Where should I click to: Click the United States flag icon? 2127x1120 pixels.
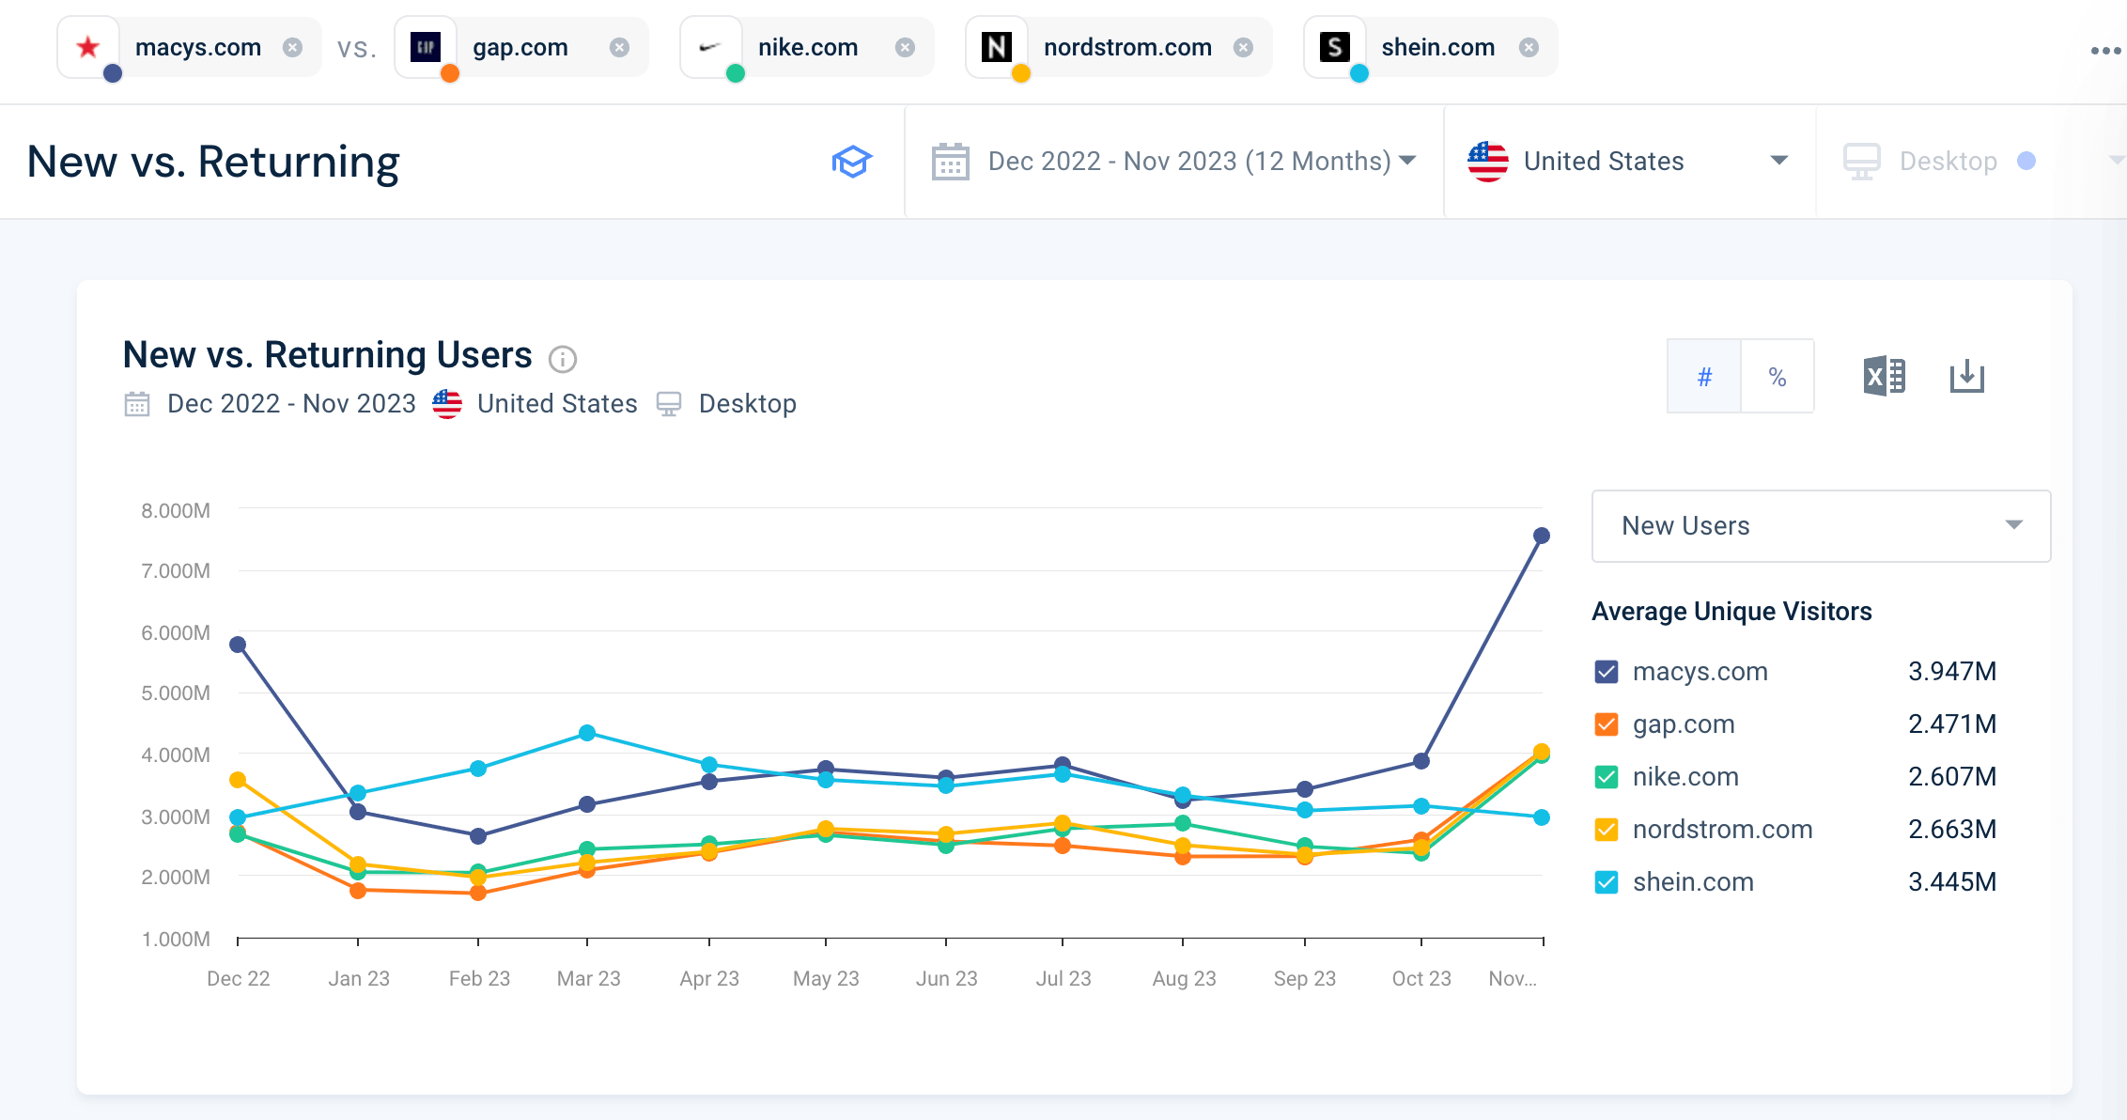tap(1488, 162)
